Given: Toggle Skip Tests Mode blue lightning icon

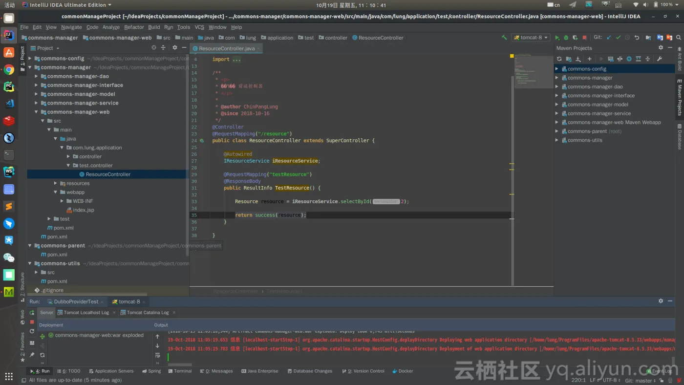Looking at the screenshot, I should pyautogui.click(x=629, y=59).
